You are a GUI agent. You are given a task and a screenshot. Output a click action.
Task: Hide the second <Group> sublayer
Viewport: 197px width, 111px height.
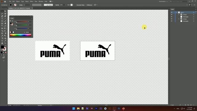click(x=172, y=19)
